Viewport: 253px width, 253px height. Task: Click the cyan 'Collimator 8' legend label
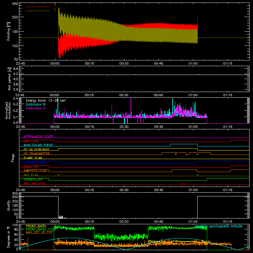(x=35, y=104)
